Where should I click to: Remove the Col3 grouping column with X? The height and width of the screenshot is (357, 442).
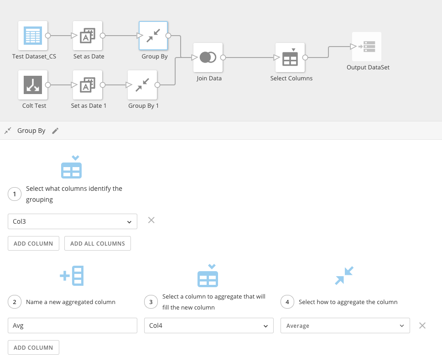click(x=151, y=220)
